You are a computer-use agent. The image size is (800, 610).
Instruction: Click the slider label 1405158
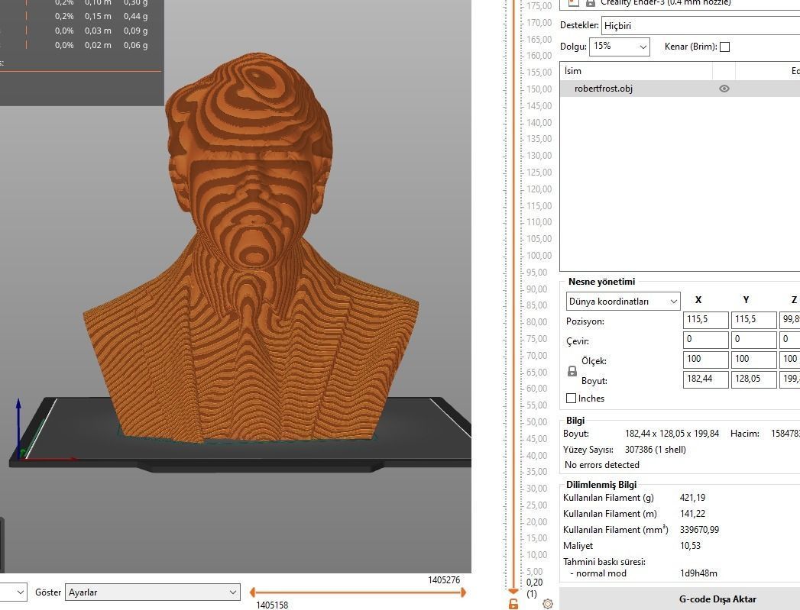272,605
